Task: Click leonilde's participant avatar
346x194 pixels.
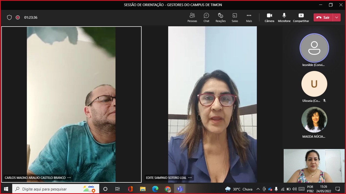Action: click(314, 48)
